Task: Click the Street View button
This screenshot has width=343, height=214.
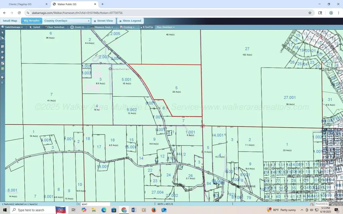Action: (x=104, y=21)
